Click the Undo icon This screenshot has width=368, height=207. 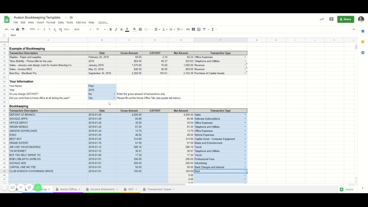[7, 29]
